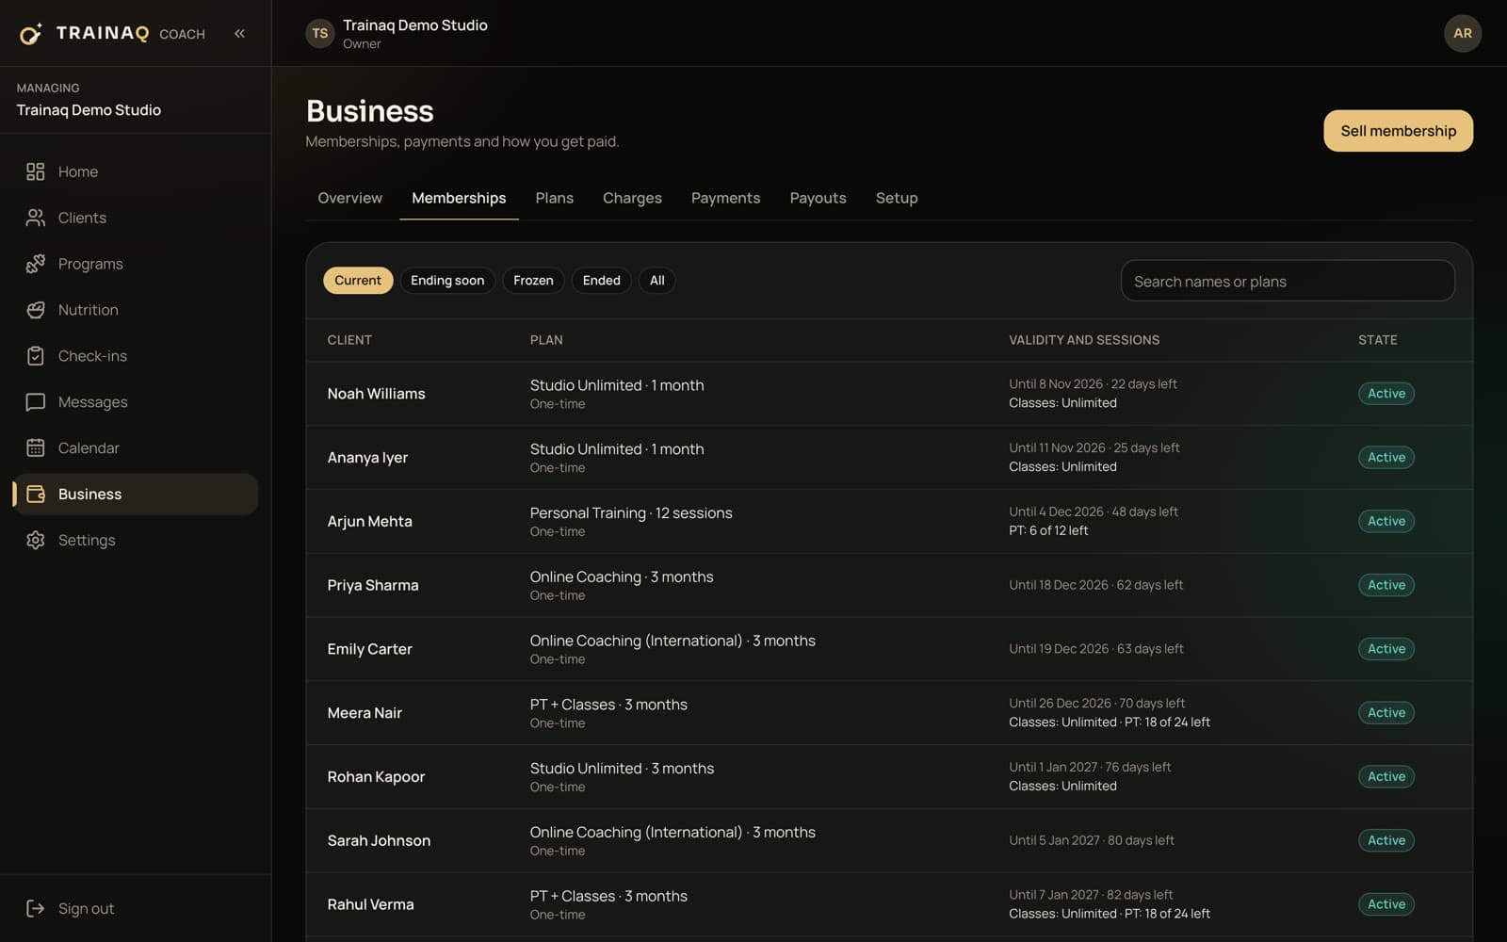Click the Plan column header
This screenshot has width=1507, height=942.
pyautogui.click(x=546, y=340)
